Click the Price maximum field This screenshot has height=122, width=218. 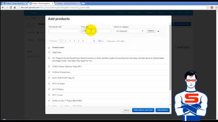104,31
